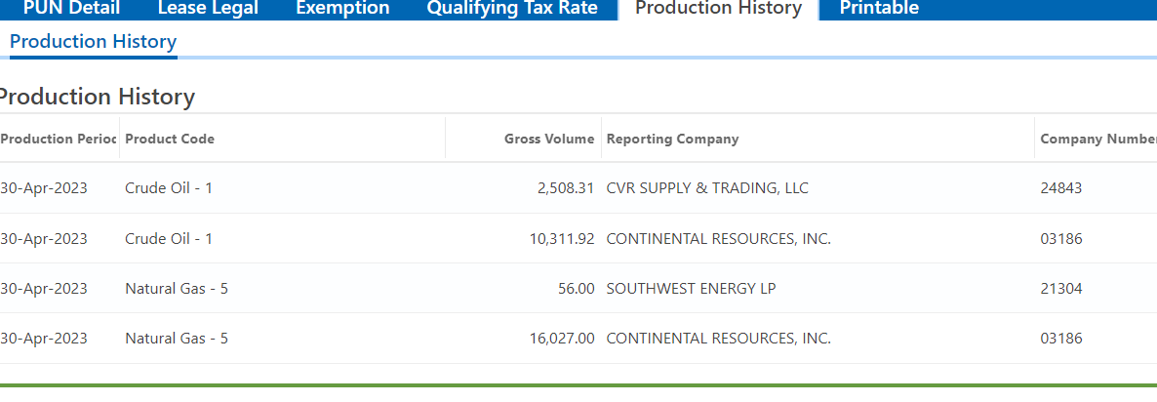The image size is (1157, 402).
Task: Switch to the Lease Legal tab
Action: point(208,8)
